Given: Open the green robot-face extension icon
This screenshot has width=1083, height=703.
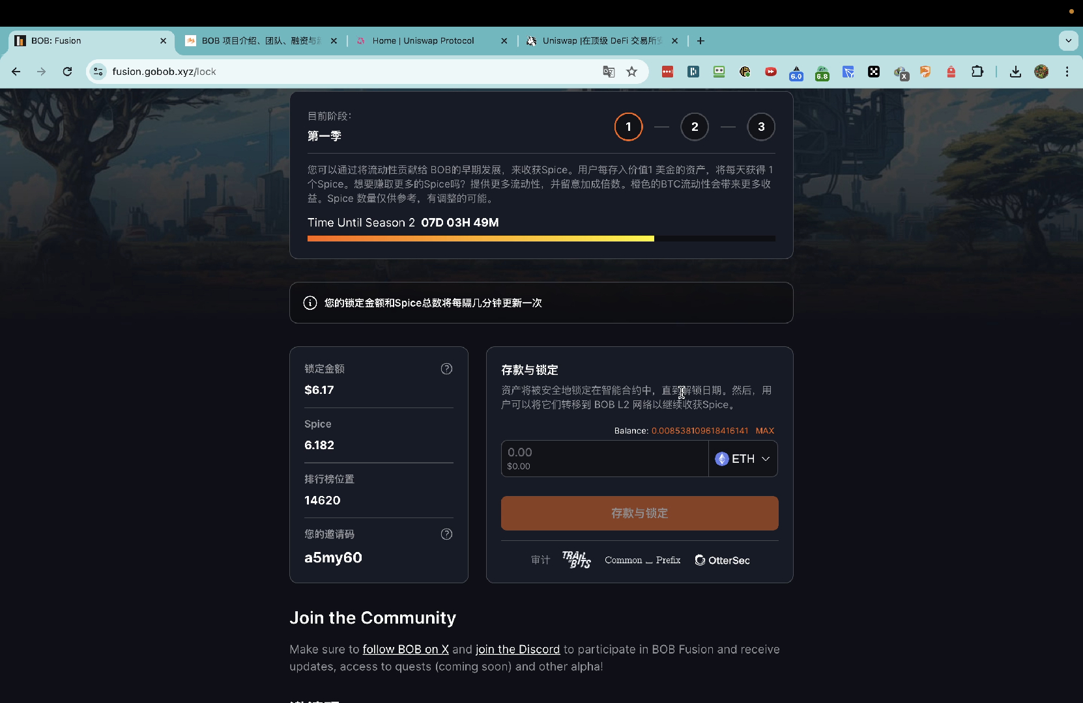Looking at the screenshot, I should click(x=719, y=72).
